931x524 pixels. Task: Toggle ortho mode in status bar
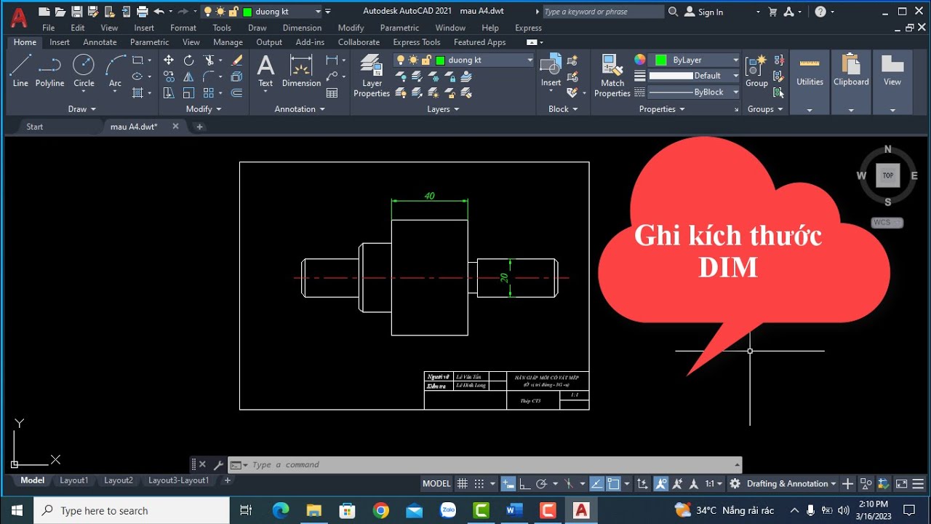524,483
